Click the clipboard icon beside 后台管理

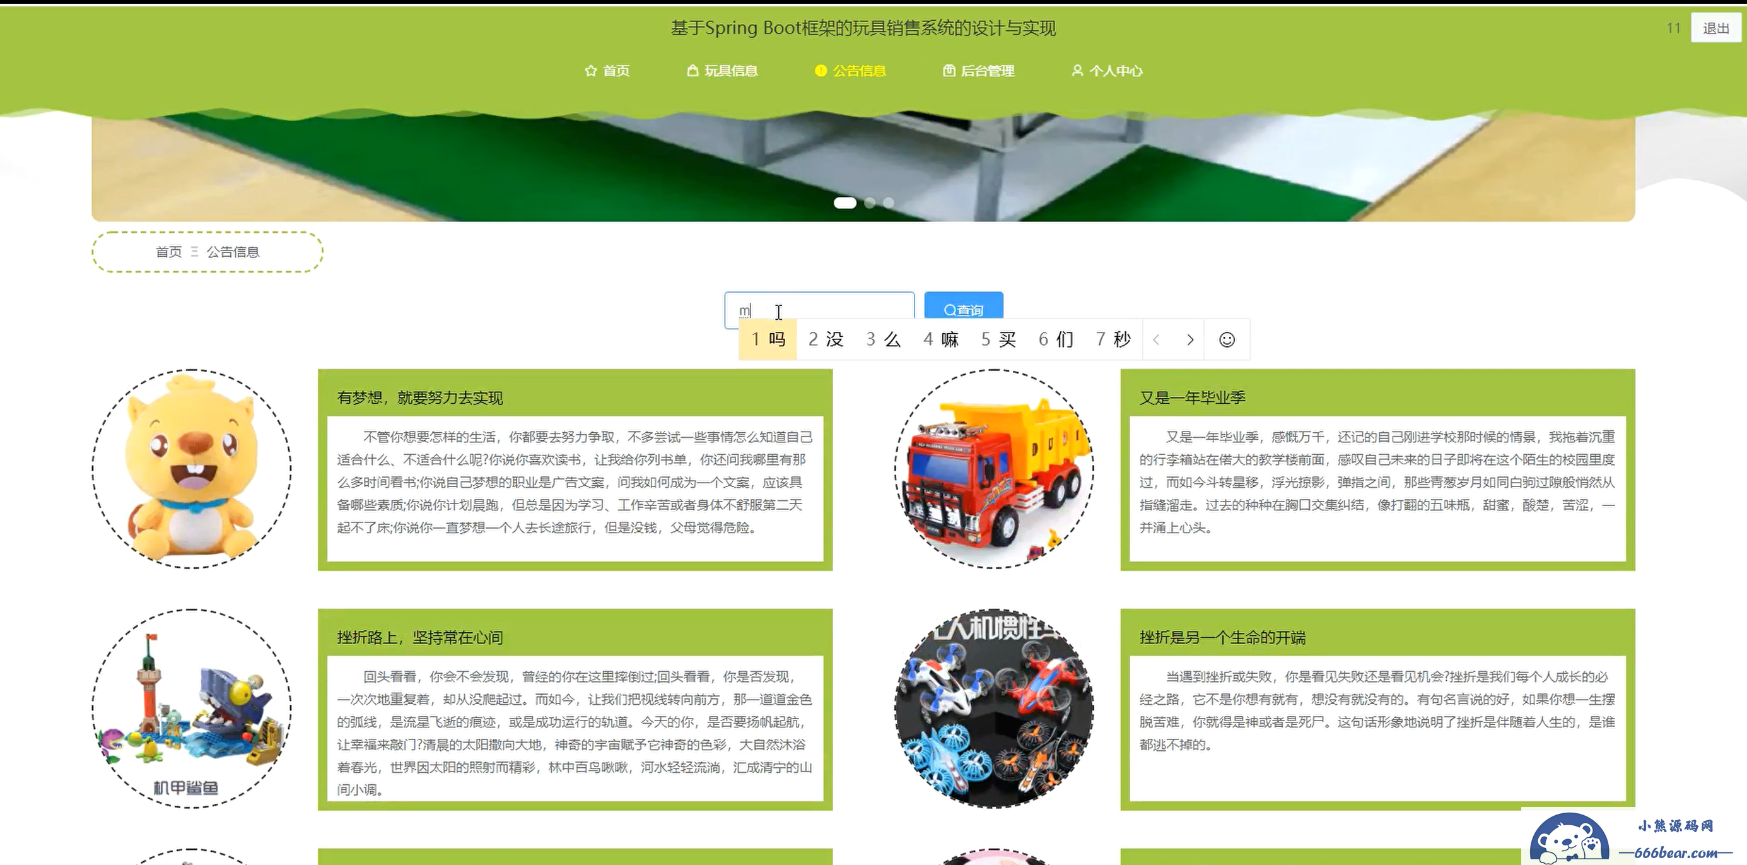click(949, 71)
